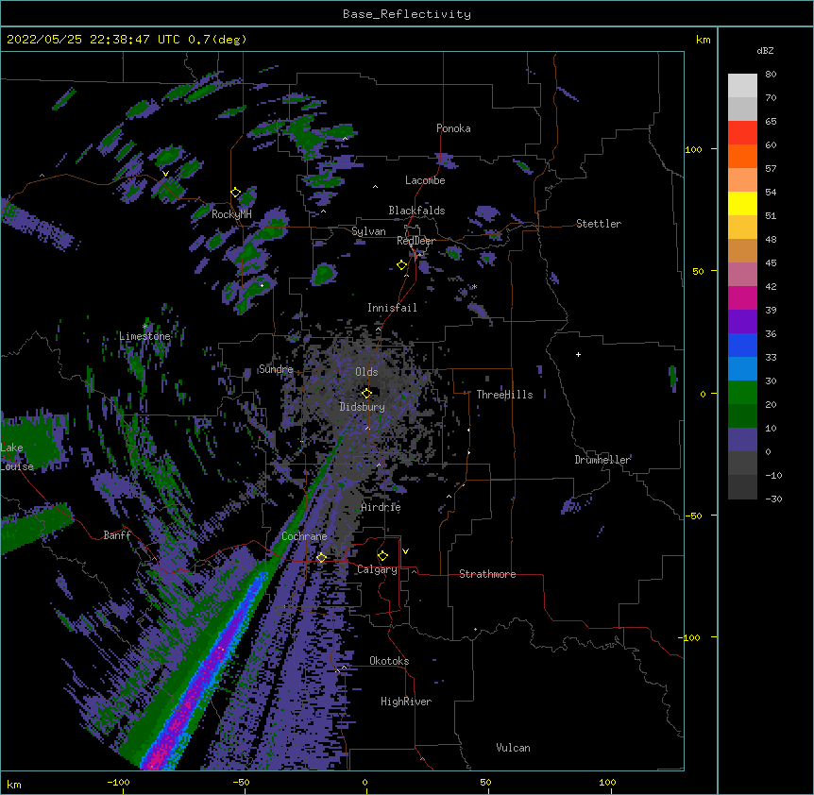The width and height of the screenshot is (814, 795).
Task: Click the asterisk marker above Limestone
Action: point(144,327)
